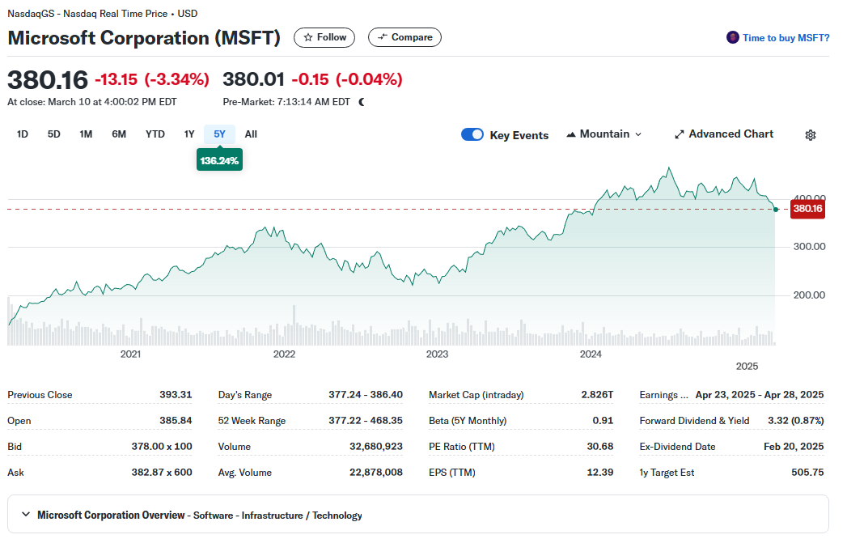
Task: Open Time to buy MSFT? link
Action: pyautogui.click(x=786, y=38)
